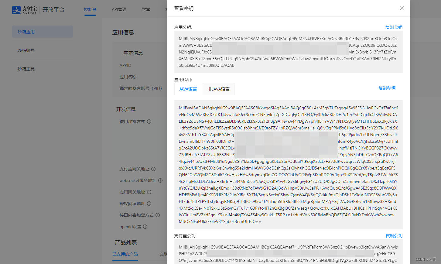Click 应用私钥: label in dialog

183,80
